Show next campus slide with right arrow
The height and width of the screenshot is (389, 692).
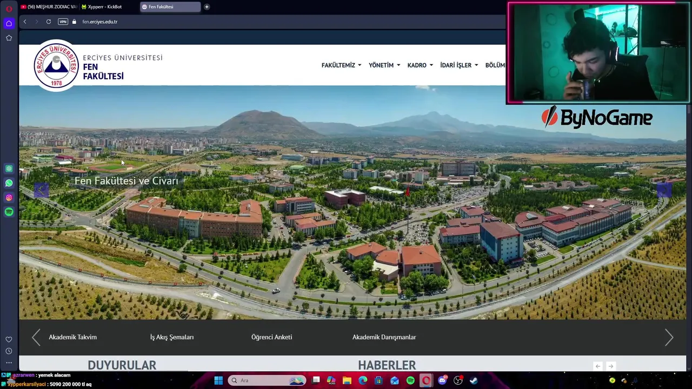664,189
